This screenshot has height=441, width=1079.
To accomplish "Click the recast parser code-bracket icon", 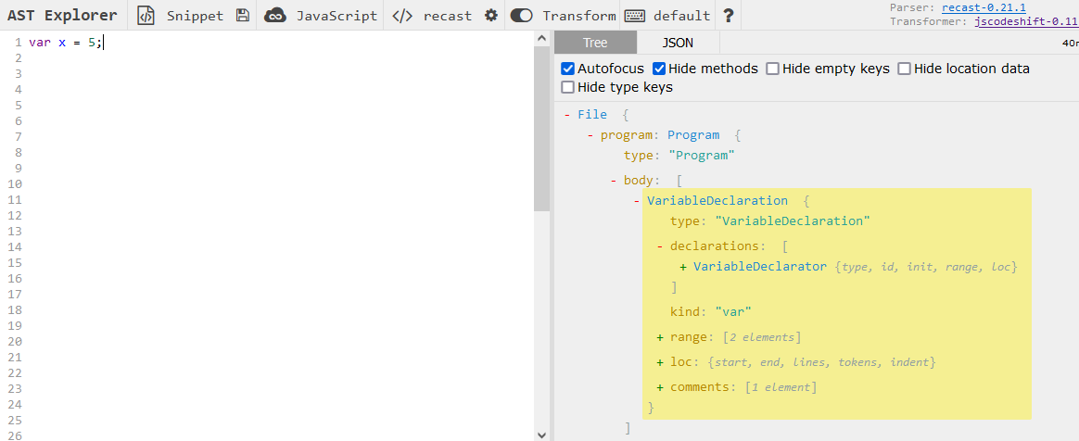I will point(402,15).
